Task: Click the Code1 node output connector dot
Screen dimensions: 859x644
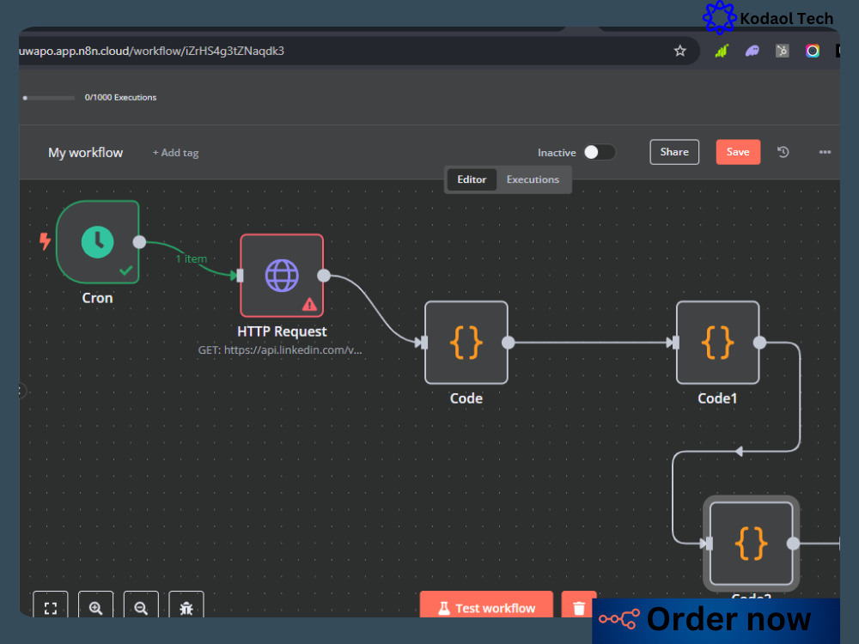Action: tap(760, 343)
